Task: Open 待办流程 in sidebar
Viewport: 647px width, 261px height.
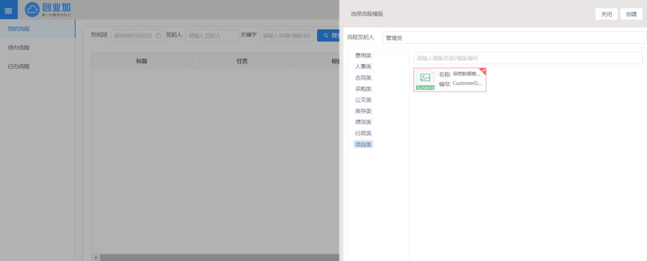Action: click(19, 47)
